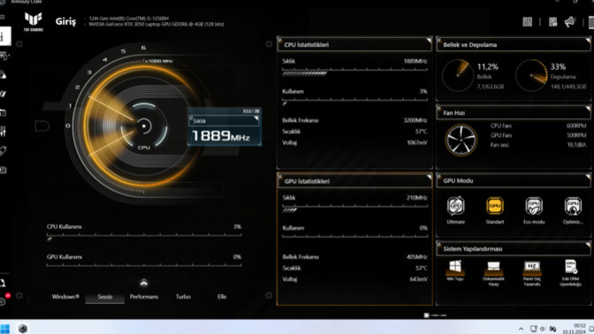Click the corner arrow on the Sıklık readout
594x334 pixels.
pyautogui.click(x=256, y=118)
